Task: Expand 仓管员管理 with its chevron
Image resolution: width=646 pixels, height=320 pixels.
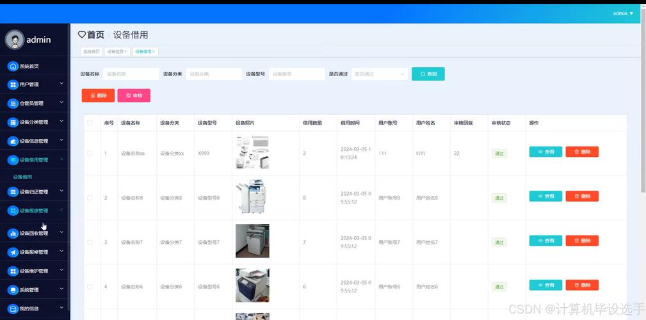Action: click(x=62, y=102)
